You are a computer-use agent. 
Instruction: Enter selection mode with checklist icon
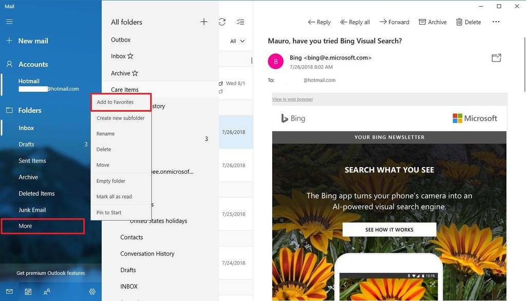point(241,23)
